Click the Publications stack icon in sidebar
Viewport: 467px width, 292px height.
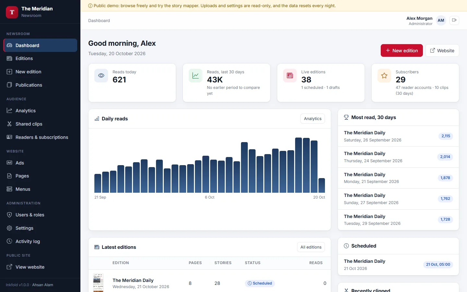[x=9, y=85]
